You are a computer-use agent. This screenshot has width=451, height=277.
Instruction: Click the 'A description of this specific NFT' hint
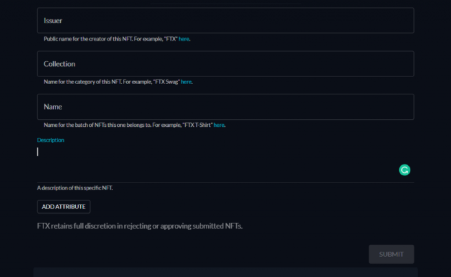click(75, 188)
